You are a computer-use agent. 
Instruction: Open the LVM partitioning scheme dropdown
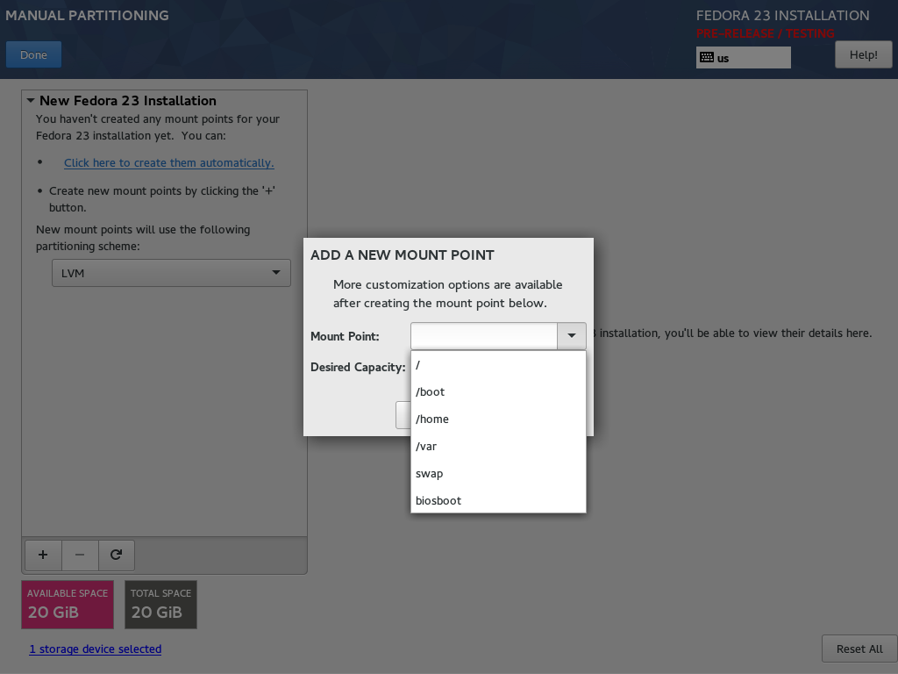(171, 273)
